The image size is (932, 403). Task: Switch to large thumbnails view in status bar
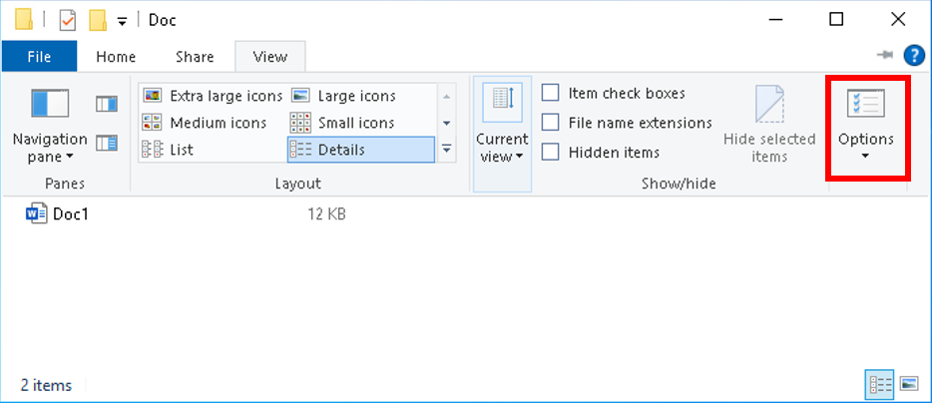click(x=908, y=383)
